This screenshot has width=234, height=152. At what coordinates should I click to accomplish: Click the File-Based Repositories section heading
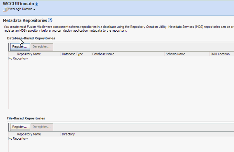tap(26, 118)
